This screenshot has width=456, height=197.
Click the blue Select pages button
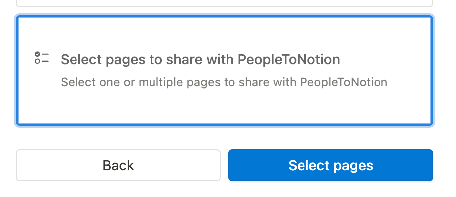(331, 165)
